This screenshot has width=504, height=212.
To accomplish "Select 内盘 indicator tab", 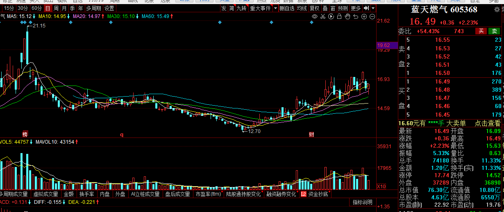I will (x=105, y=194).
